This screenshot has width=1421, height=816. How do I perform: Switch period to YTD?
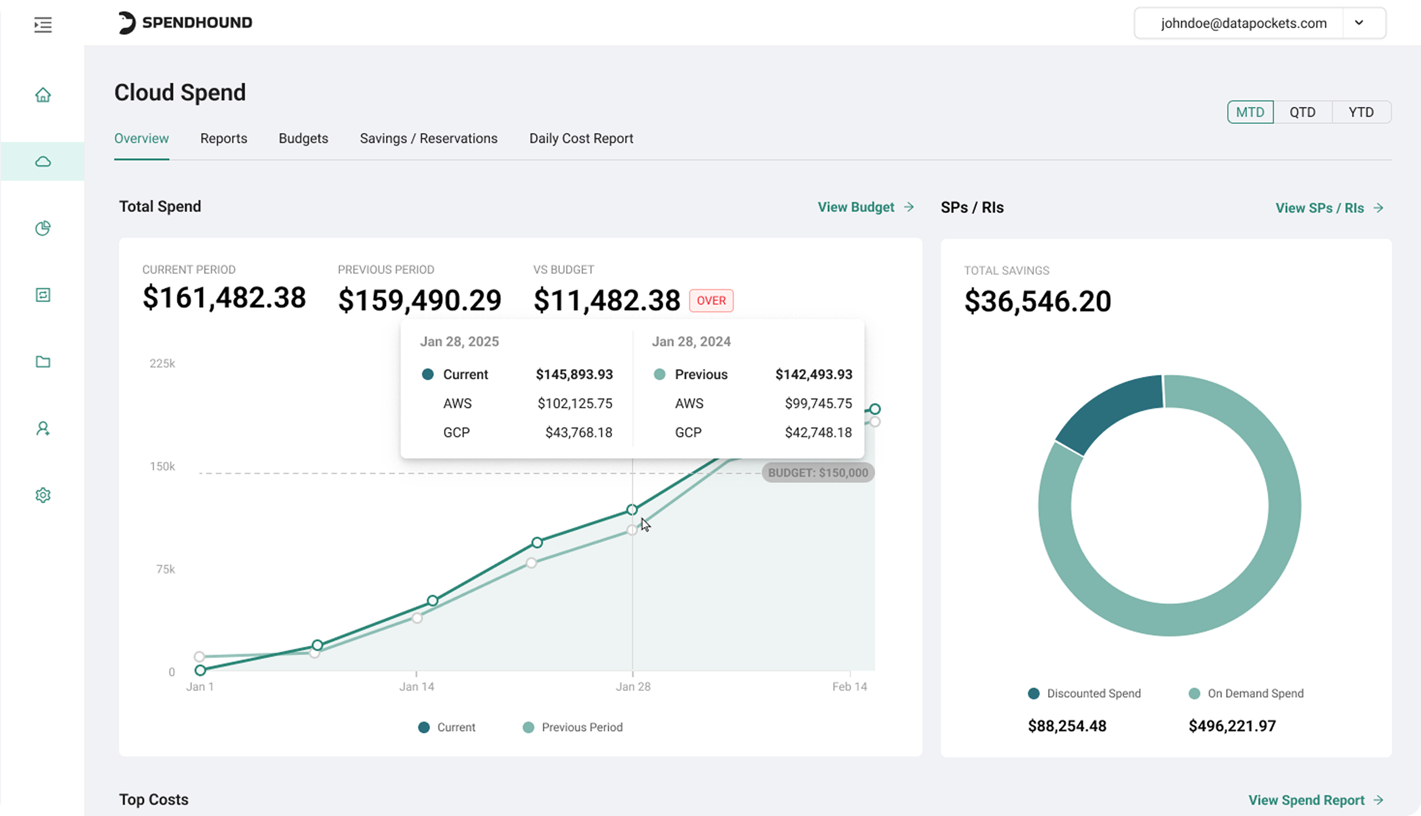point(1361,112)
